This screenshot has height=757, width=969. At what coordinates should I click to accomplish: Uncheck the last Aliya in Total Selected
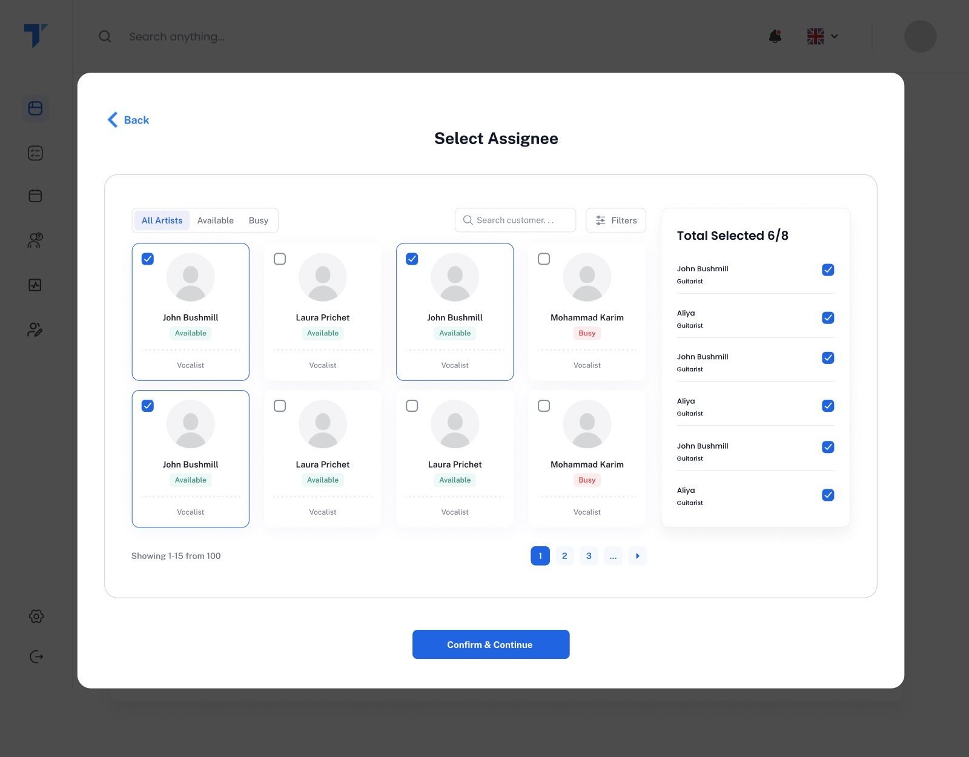[828, 495]
